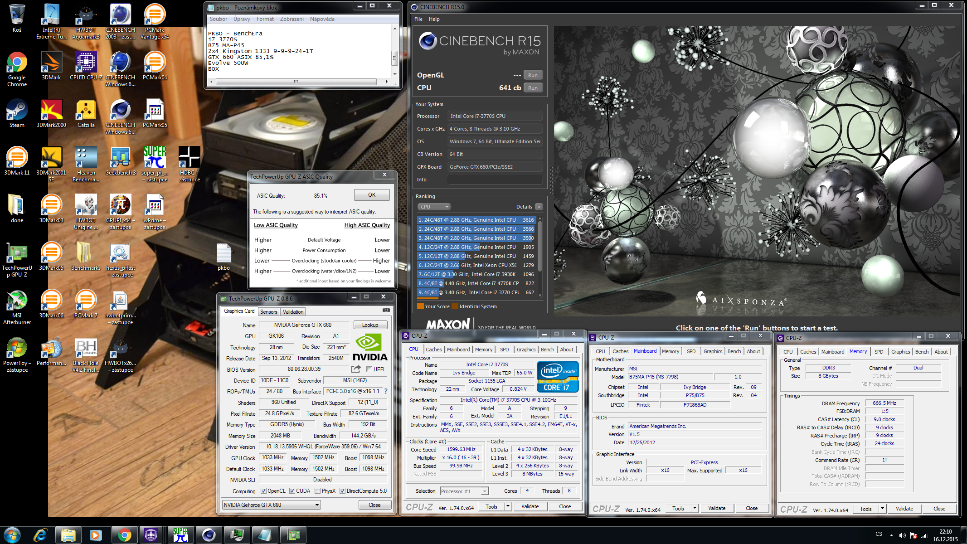
Task: Click the GPU-Z screenshot camera icon
Action: tap(386, 310)
